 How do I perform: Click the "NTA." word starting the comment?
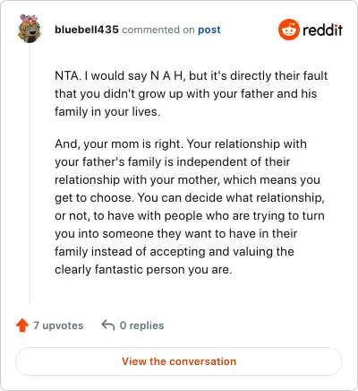point(68,75)
